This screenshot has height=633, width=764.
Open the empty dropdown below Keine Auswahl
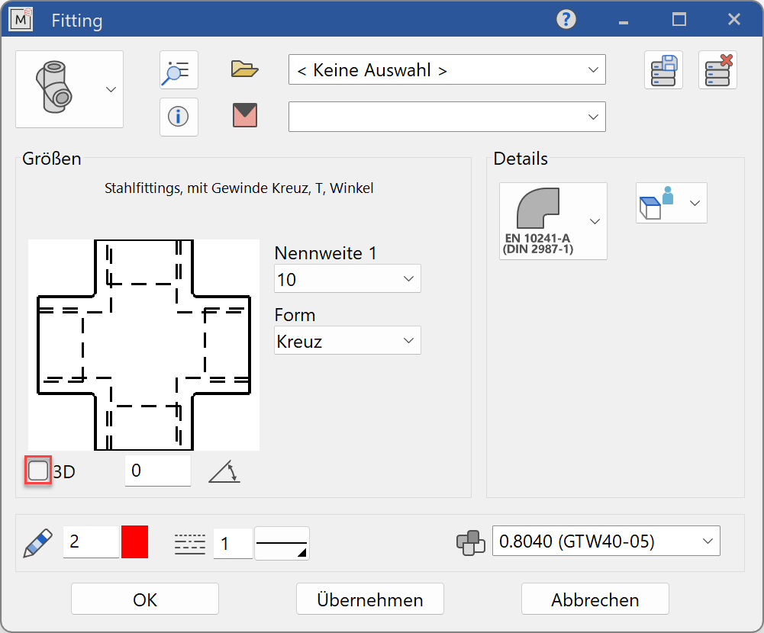[446, 117]
